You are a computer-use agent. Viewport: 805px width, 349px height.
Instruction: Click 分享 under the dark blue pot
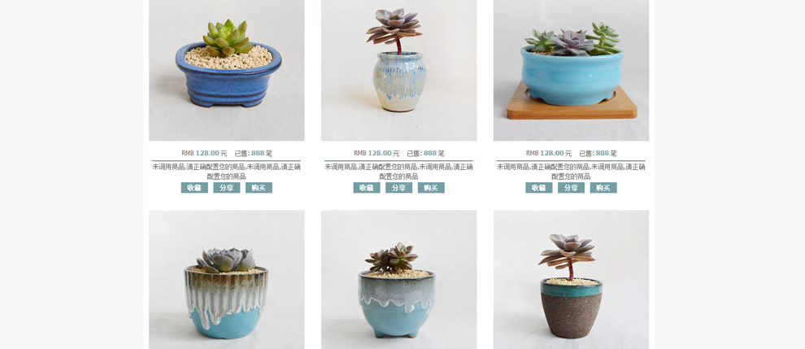(226, 188)
